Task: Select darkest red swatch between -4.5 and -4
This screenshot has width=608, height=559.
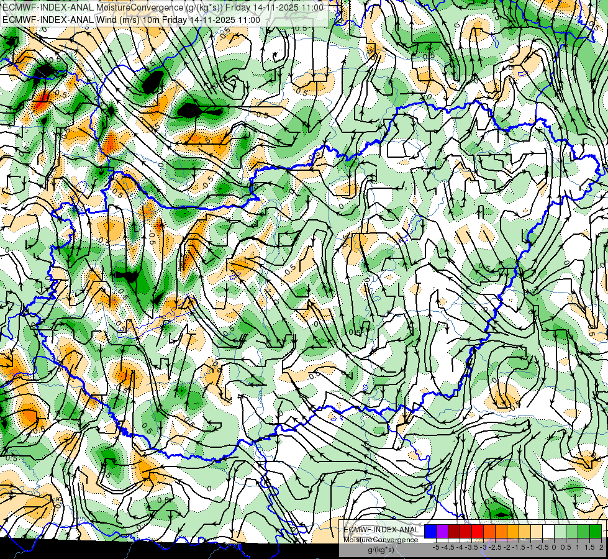Action: (x=454, y=531)
